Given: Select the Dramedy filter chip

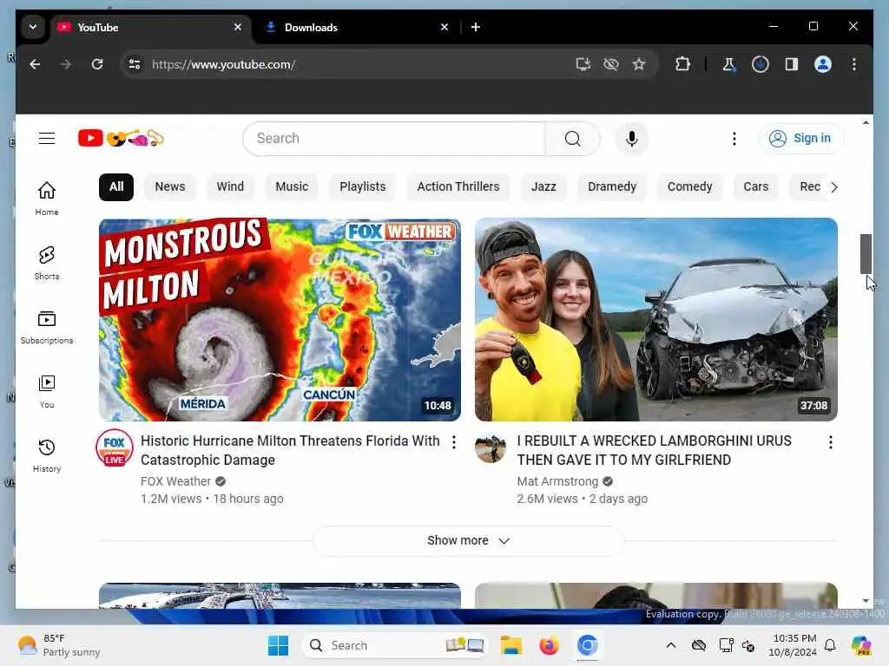Looking at the screenshot, I should pyautogui.click(x=612, y=187).
